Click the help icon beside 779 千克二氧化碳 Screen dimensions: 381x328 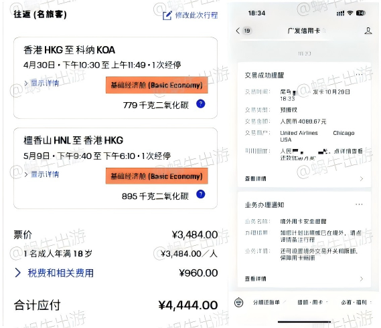tap(201, 104)
